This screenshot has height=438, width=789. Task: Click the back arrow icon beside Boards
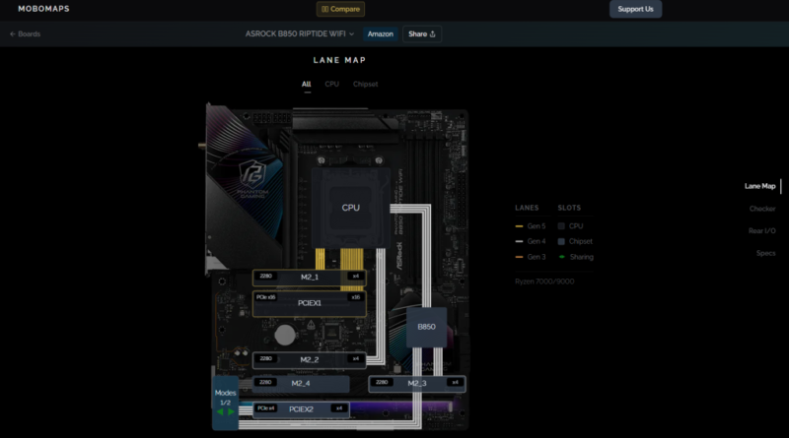click(x=13, y=34)
